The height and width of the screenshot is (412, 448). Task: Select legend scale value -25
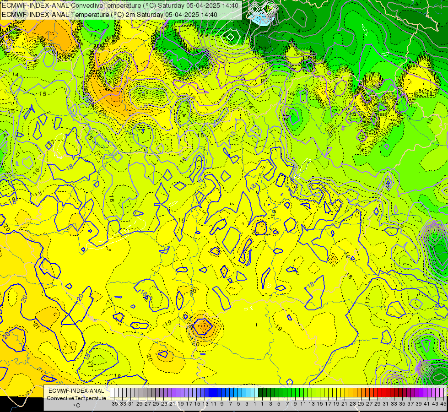coord(155,404)
